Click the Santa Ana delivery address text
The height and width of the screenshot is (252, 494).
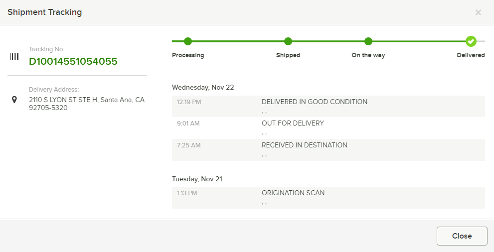pos(87,104)
